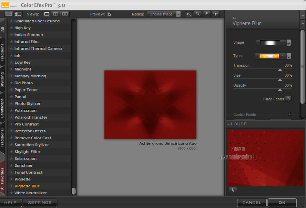Select the arrow pointer tool
The height and width of the screenshot is (208, 306).
(189, 14)
